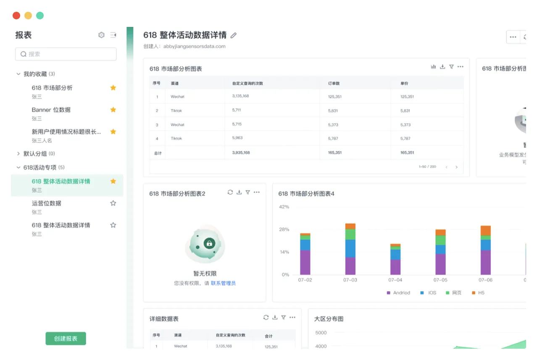Open the dashboard more options button
This screenshot has width=537, height=363.
click(513, 37)
